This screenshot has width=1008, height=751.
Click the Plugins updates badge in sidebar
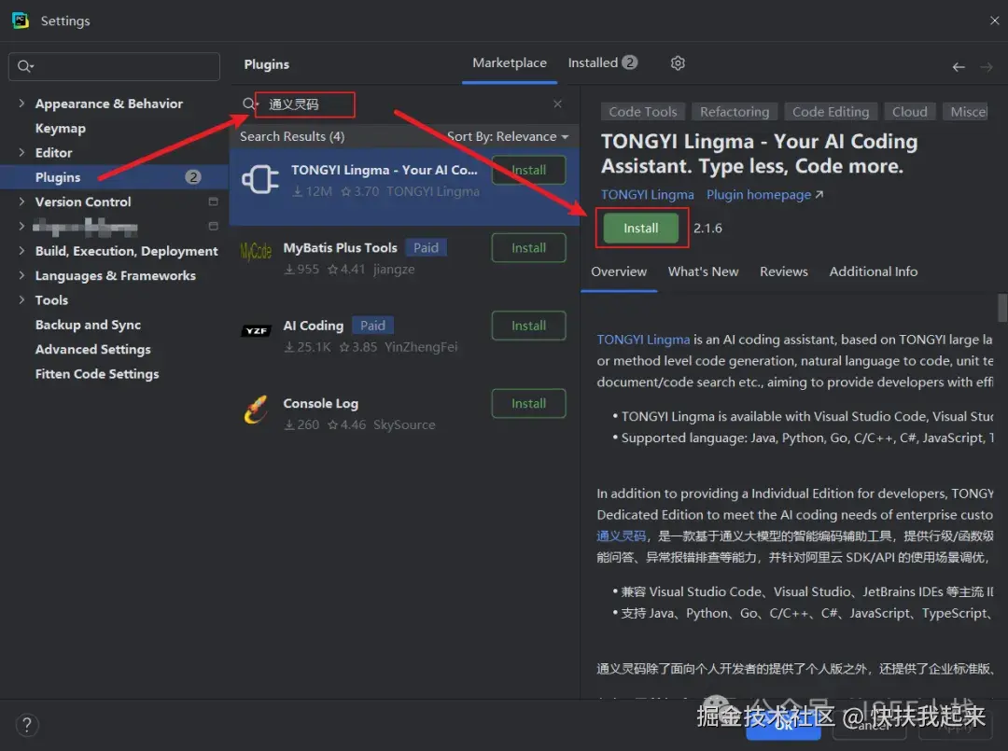[x=193, y=176]
